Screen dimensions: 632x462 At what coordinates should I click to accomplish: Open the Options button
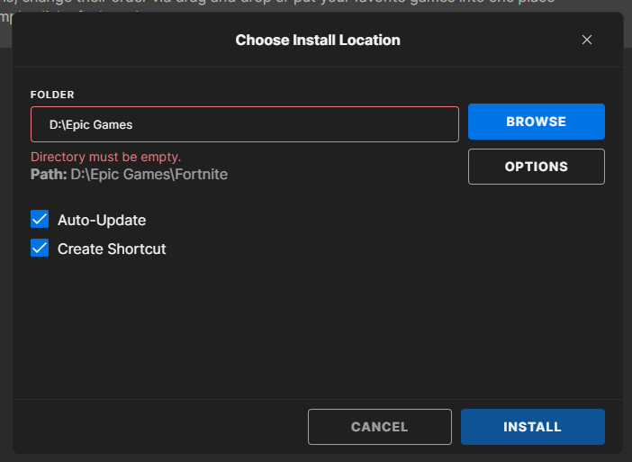[536, 167]
